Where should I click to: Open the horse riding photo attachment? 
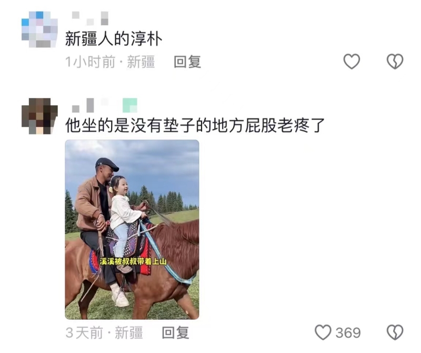[x=132, y=229]
